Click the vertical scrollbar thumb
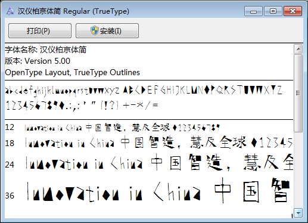 click(298, 93)
